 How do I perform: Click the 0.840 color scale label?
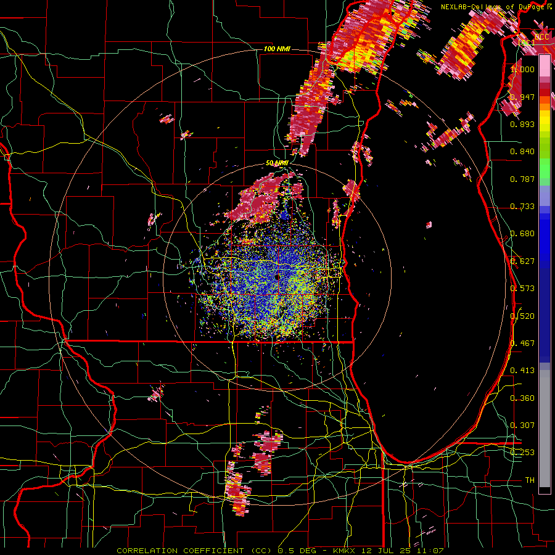[522, 152]
